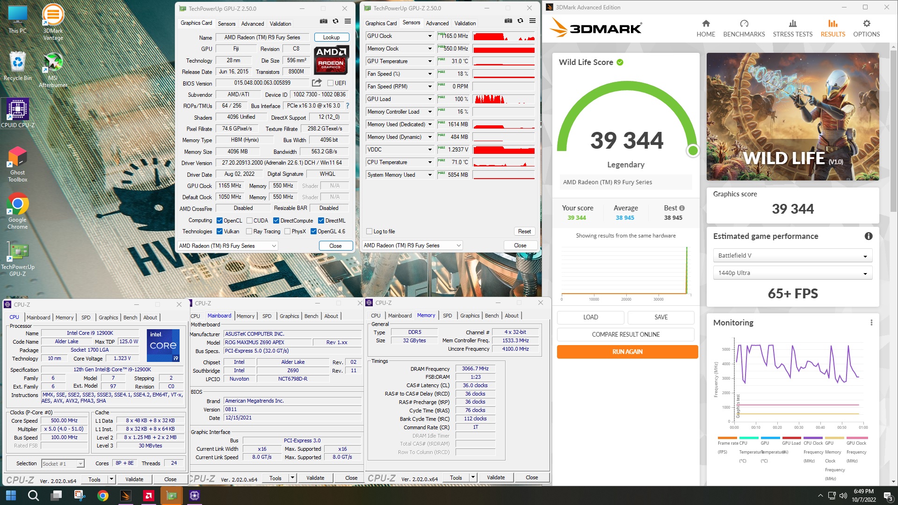Open hamburger menu in Graphics Card GPU-Z window
This screenshot has width=898, height=505.
348,22
